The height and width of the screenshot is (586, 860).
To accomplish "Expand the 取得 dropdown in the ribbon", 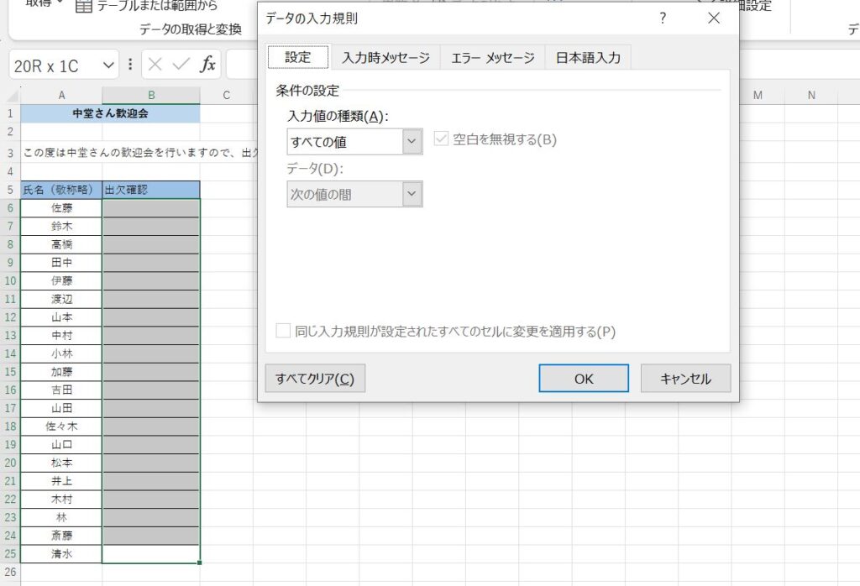I will (42, 4).
